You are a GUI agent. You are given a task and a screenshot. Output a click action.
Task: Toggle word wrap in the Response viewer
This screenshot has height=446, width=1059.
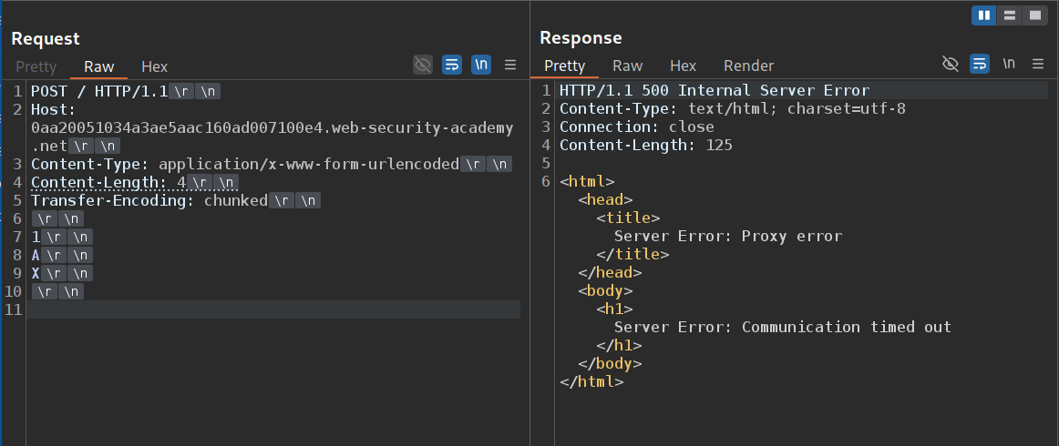pos(980,64)
